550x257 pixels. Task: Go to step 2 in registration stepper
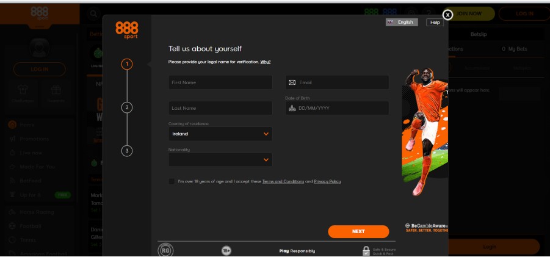pyautogui.click(x=127, y=107)
